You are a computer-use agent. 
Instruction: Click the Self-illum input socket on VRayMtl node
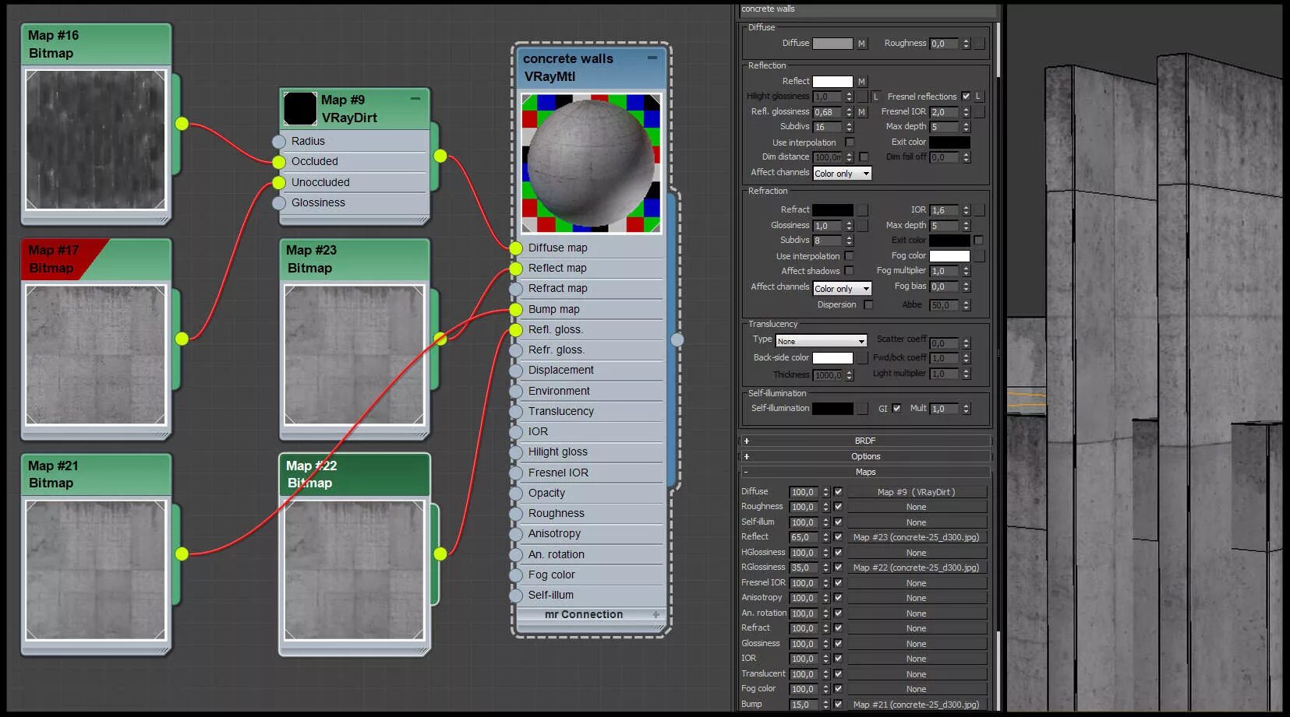[x=516, y=596]
